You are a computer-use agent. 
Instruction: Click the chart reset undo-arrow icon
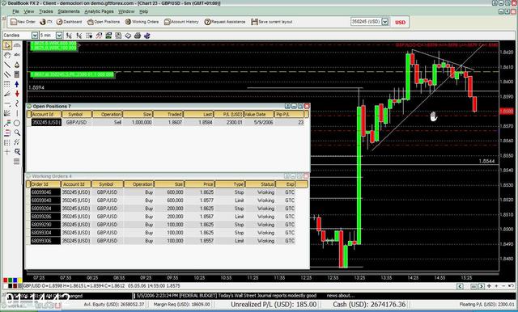coord(511,286)
